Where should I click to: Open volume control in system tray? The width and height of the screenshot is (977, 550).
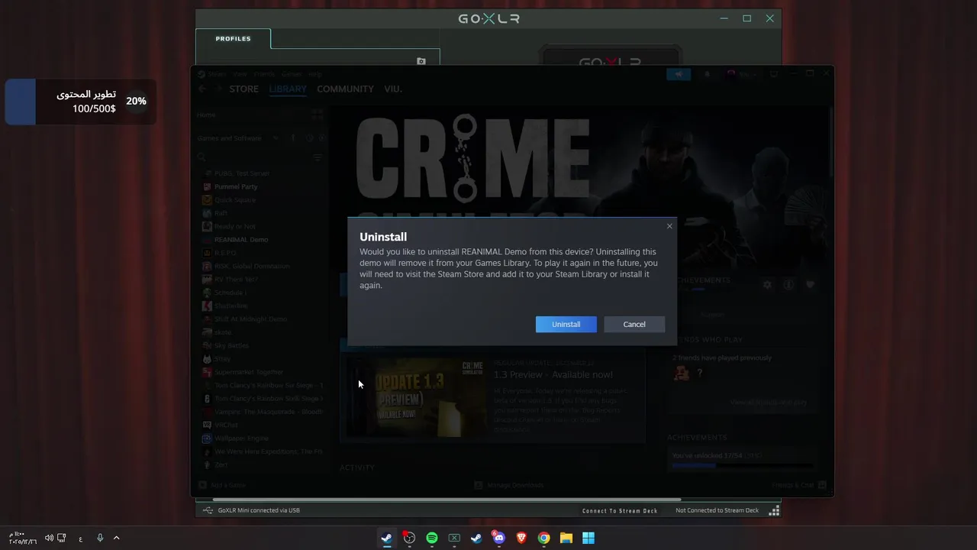click(x=49, y=538)
